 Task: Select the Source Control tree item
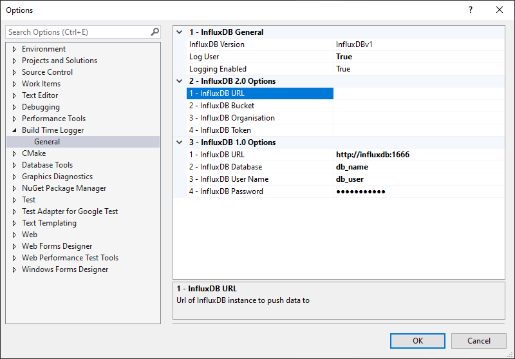[47, 72]
